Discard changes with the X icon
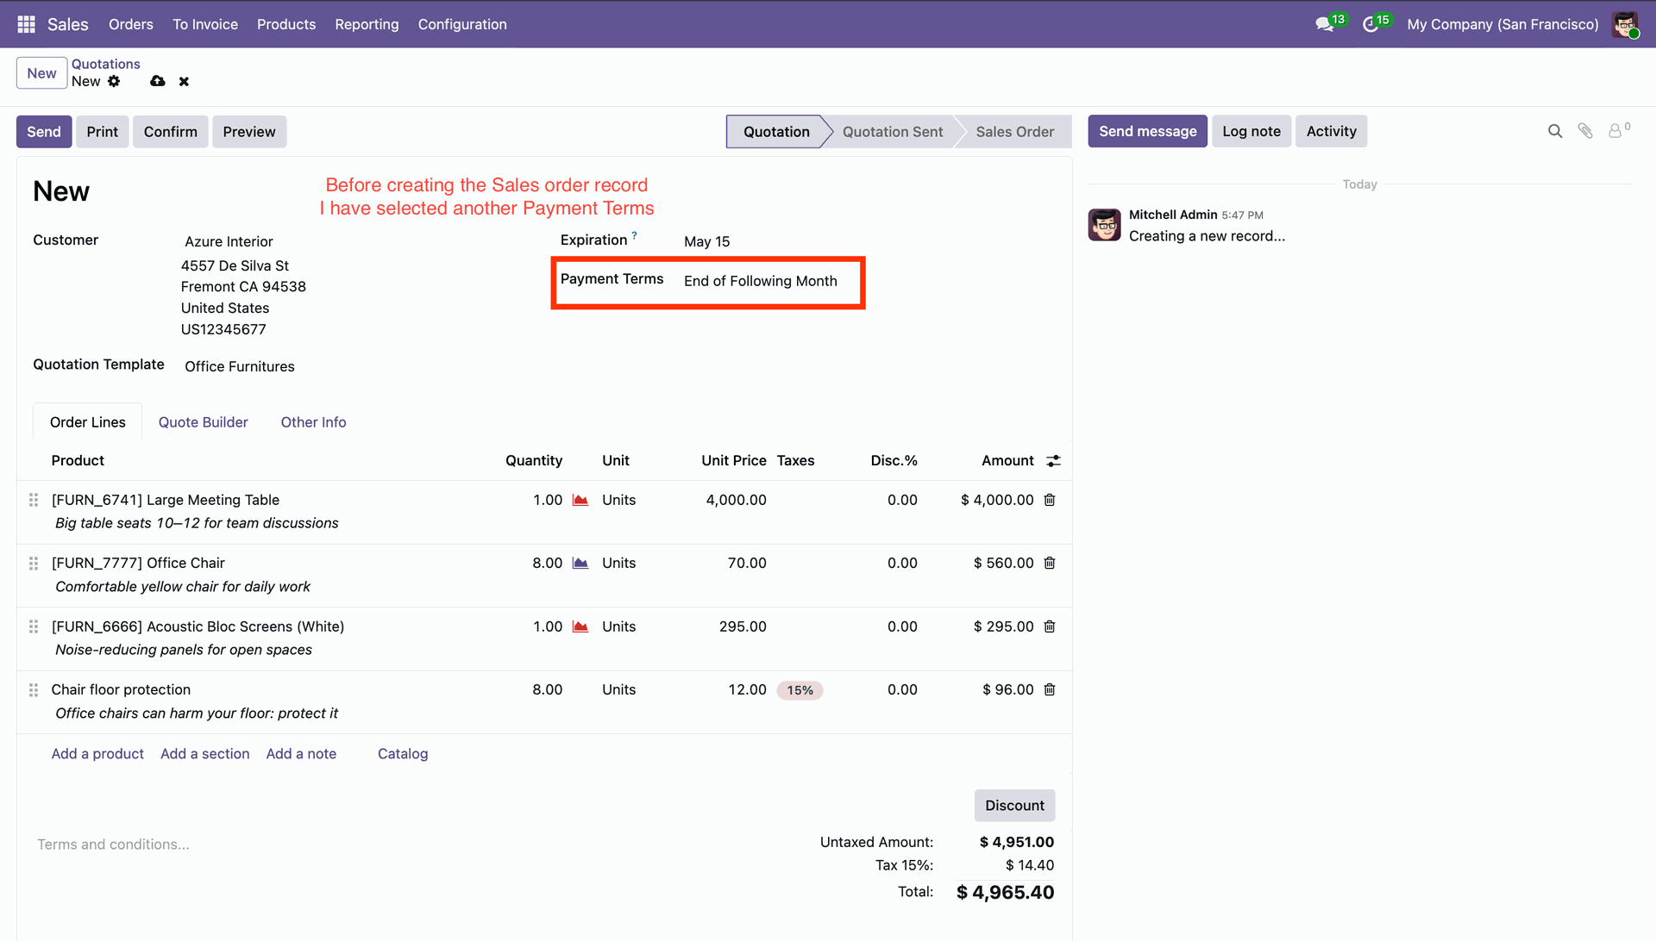 click(184, 81)
